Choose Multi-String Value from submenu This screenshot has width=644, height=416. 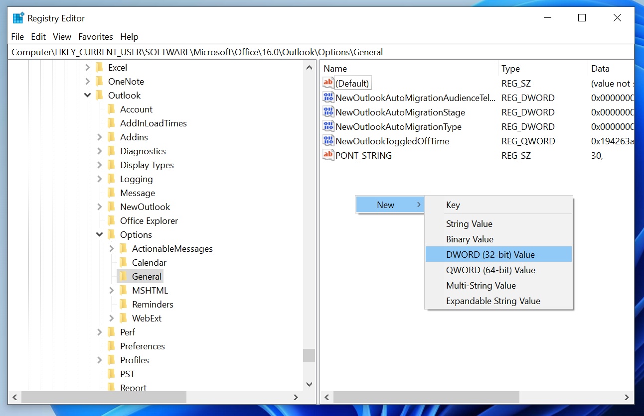498,286
